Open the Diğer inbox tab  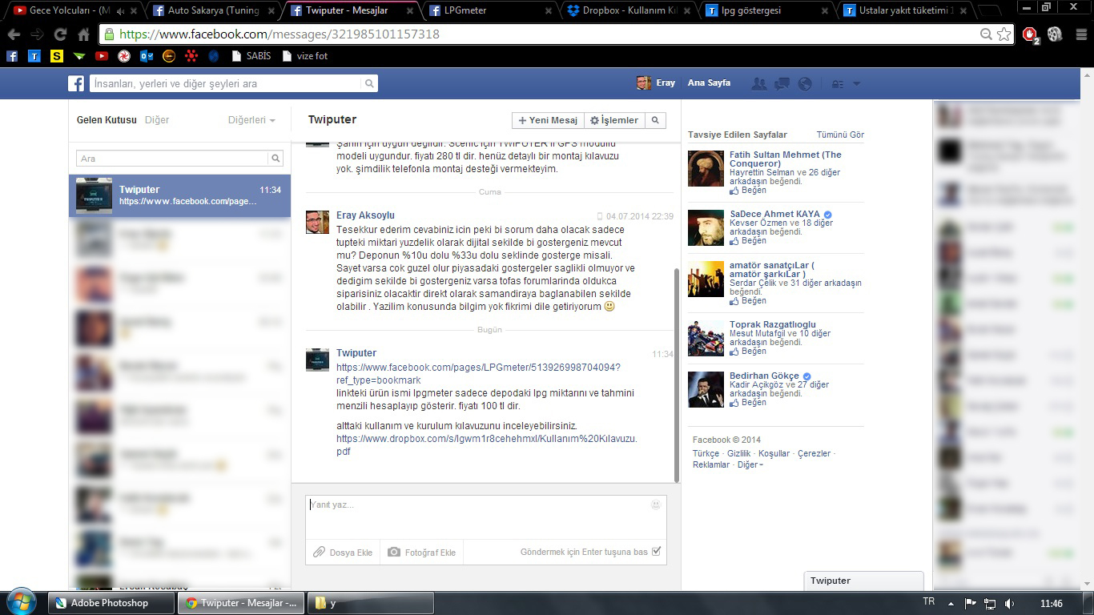click(x=157, y=120)
